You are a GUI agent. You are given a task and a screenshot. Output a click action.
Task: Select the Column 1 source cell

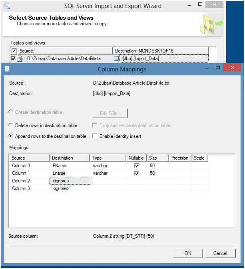pos(30,173)
